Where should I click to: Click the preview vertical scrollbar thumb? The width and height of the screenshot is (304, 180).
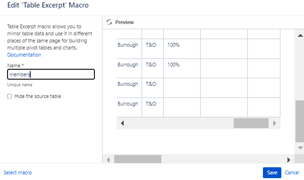[x=300, y=121]
